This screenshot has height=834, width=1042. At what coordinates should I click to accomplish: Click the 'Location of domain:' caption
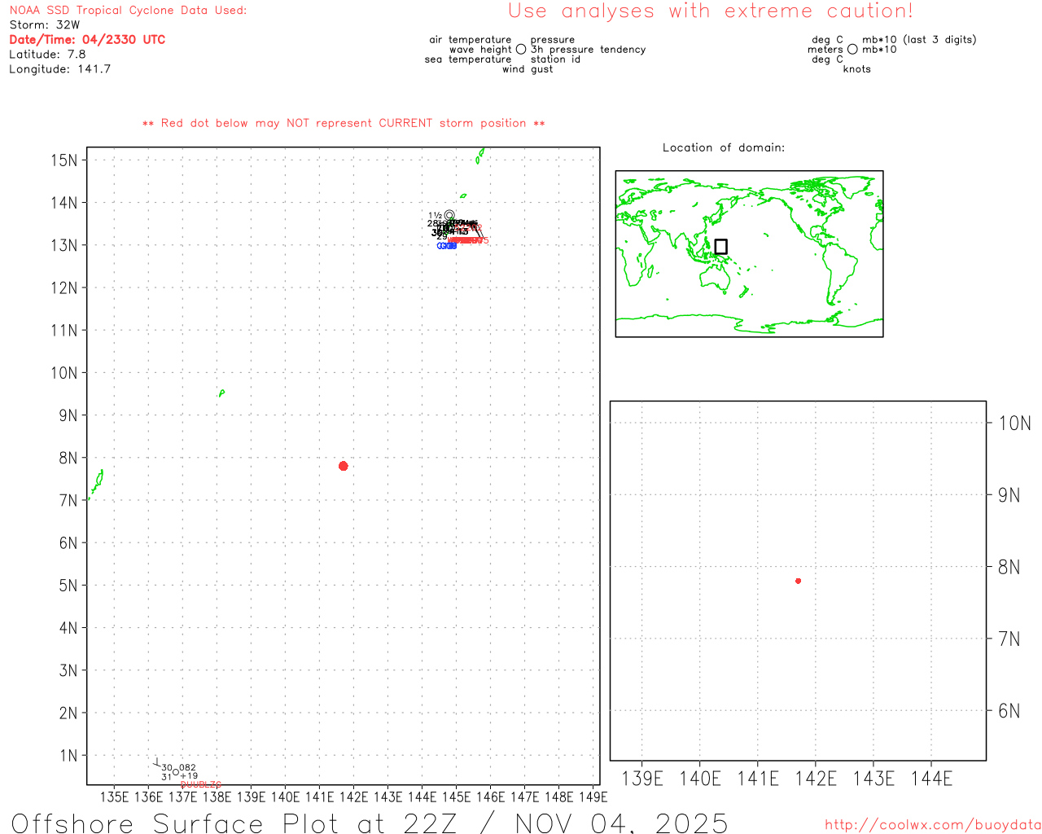[x=724, y=147]
